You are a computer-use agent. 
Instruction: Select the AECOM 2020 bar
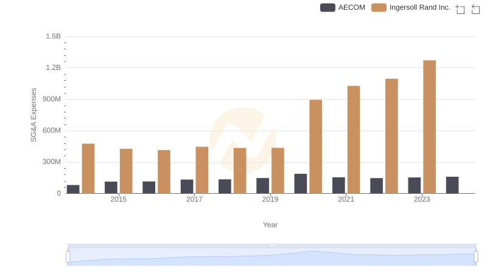(x=301, y=183)
